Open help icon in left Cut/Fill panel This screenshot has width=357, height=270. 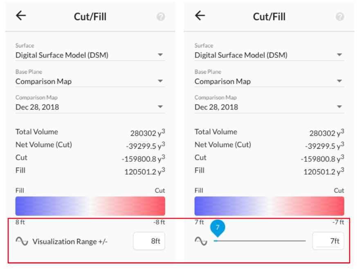pos(161,17)
